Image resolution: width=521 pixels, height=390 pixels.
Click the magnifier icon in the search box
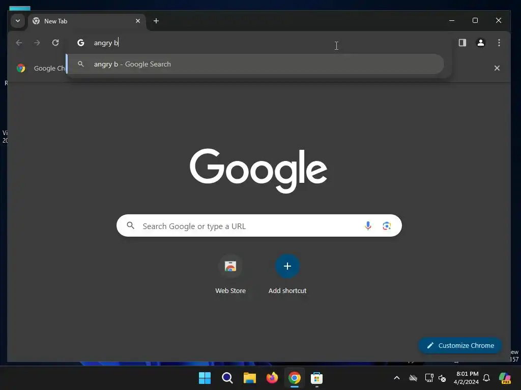click(131, 225)
